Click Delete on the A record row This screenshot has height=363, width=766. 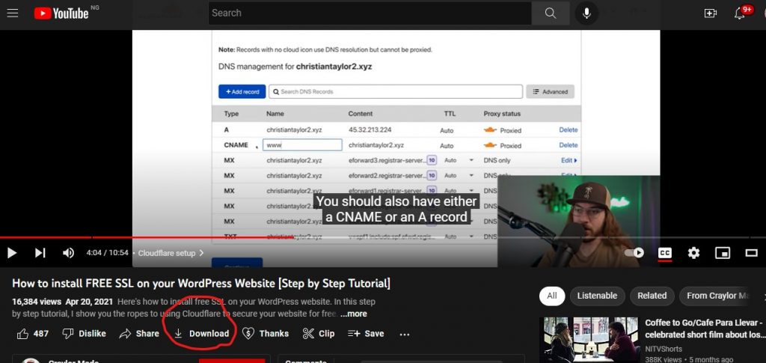pos(569,130)
